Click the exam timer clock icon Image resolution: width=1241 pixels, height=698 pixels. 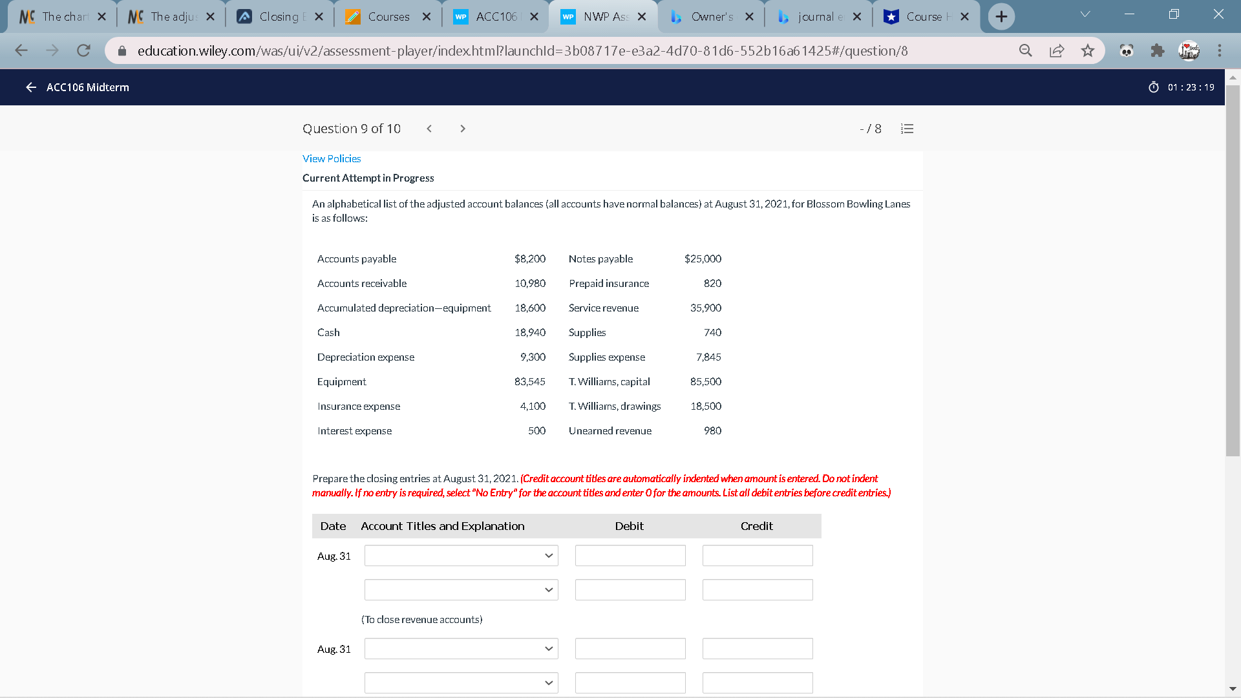tap(1154, 87)
